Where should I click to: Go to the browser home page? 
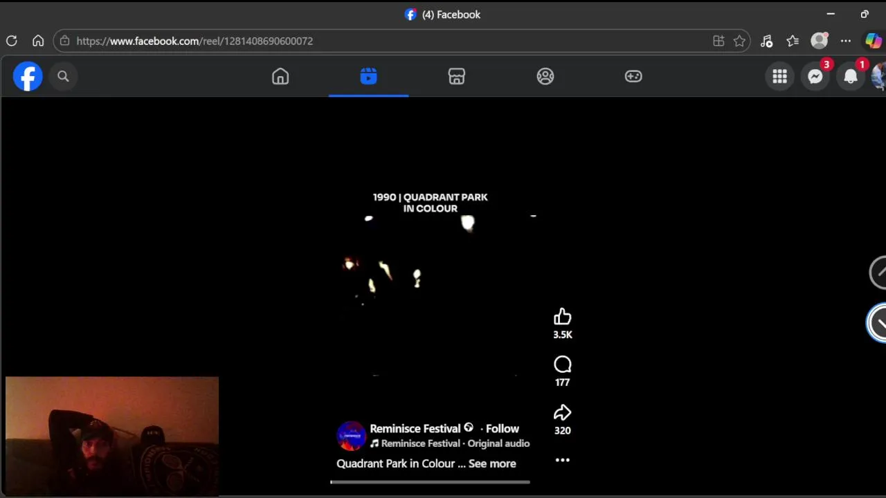click(38, 41)
